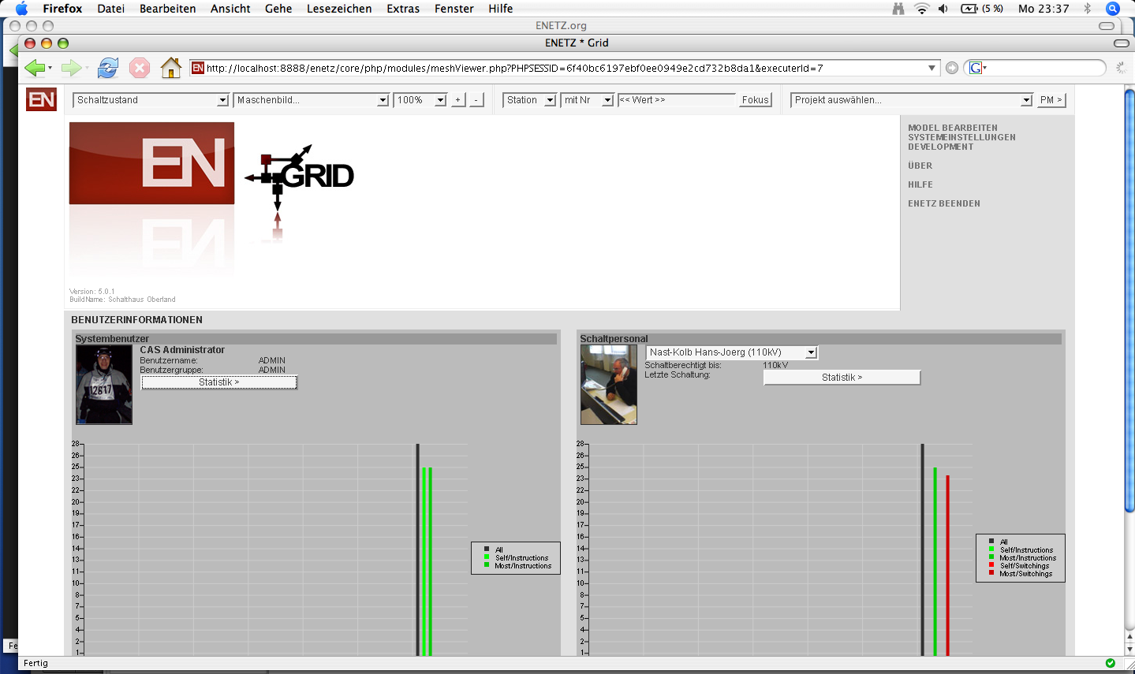Click the zoom in plus button
Viewport: 1135px width, 674px height.
click(458, 100)
